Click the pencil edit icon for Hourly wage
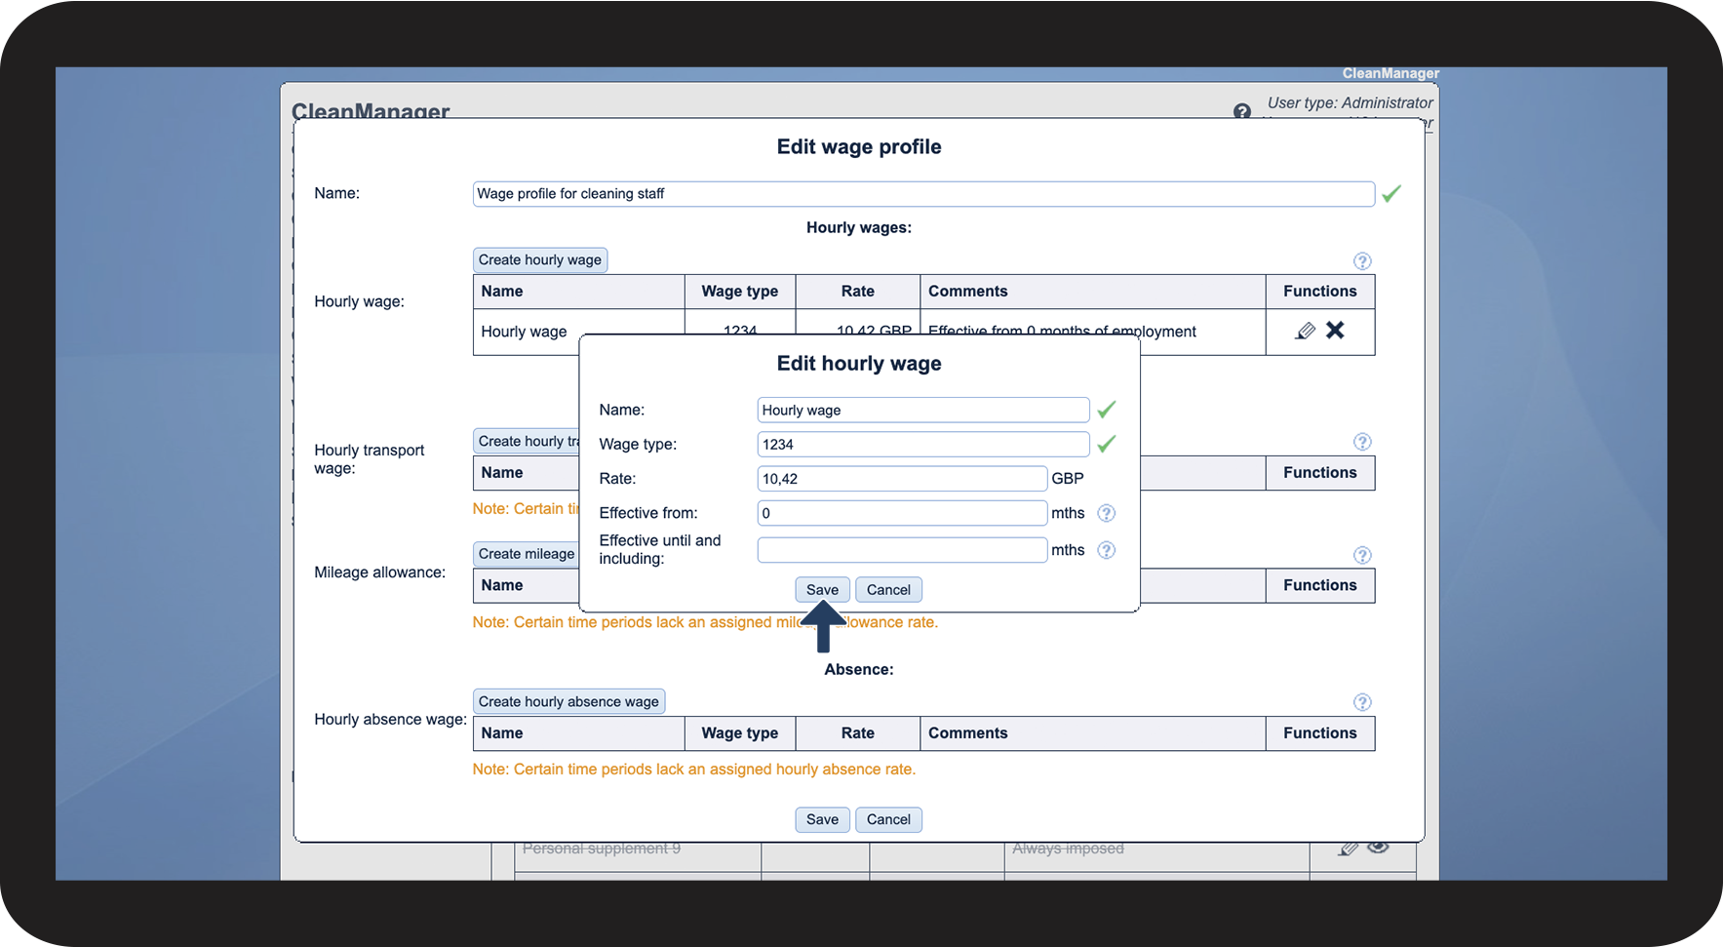Image resolution: width=1723 pixels, height=947 pixels. pos(1305,332)
